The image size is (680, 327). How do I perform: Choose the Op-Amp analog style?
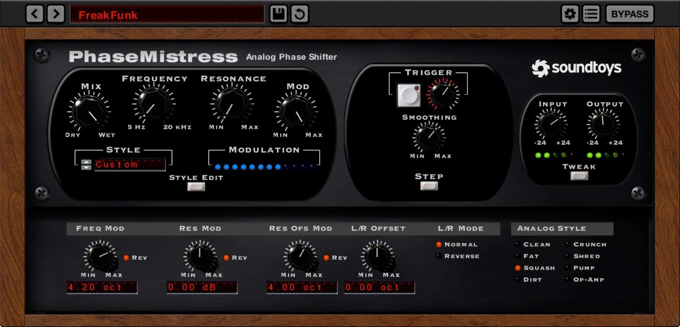568,280
